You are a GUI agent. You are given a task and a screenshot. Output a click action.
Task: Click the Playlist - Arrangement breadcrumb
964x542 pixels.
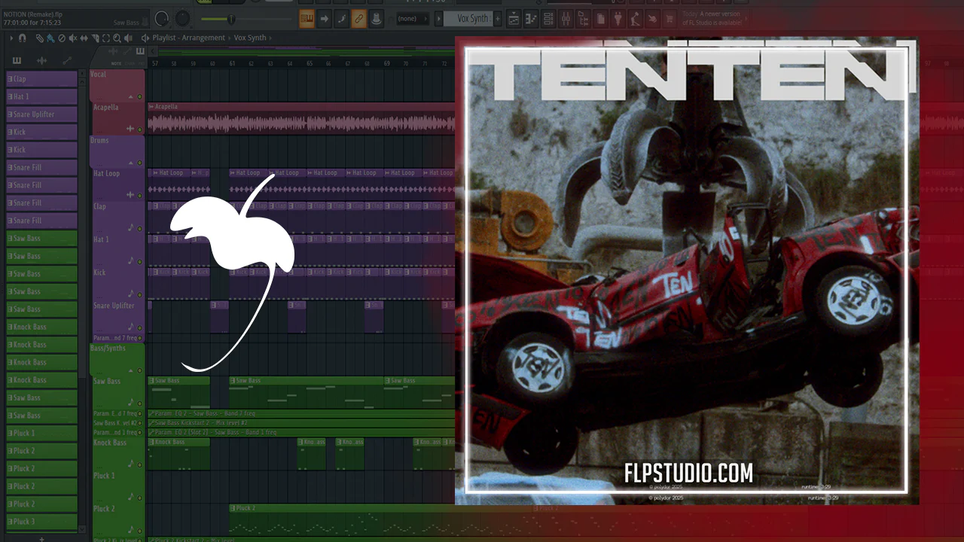(x=188, y=38)
